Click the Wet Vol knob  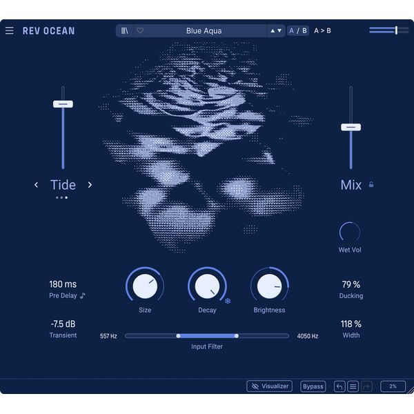pos(350,232)
